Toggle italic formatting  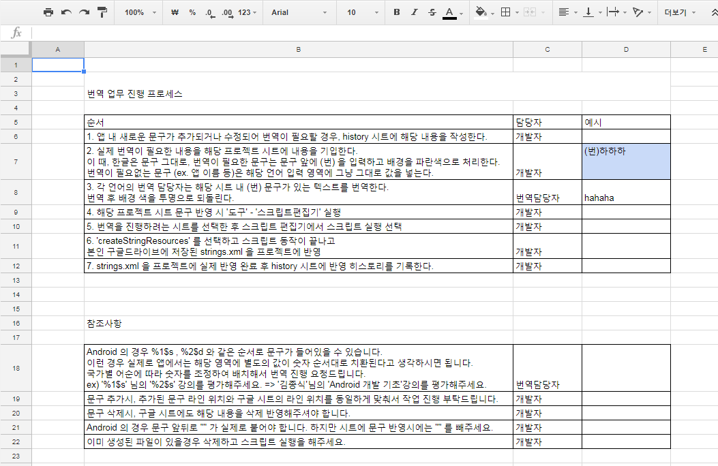(x=415, y=12)
